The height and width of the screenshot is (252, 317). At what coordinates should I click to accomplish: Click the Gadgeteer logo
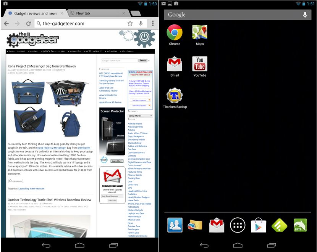(x=33, y=40)
